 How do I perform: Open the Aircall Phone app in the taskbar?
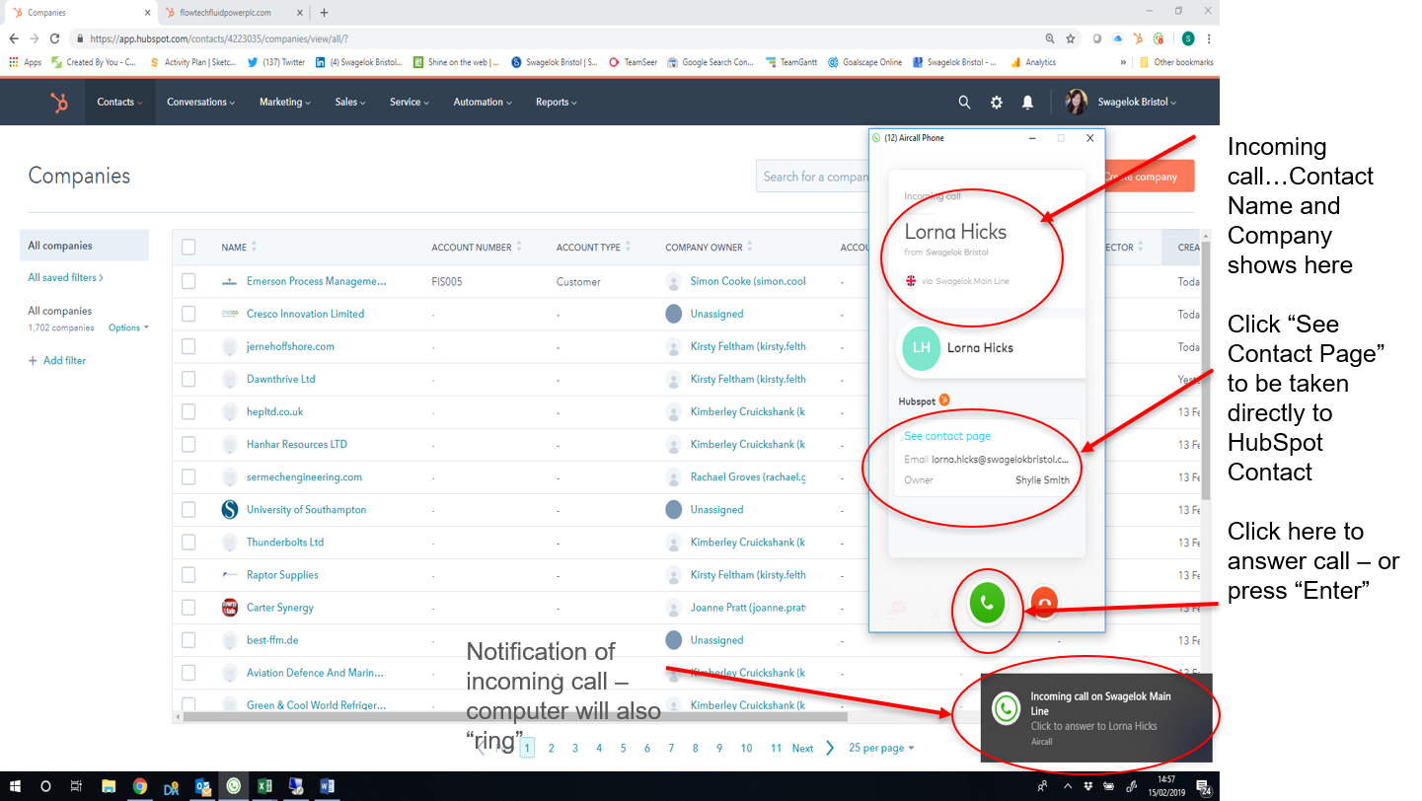click(233, 786)
